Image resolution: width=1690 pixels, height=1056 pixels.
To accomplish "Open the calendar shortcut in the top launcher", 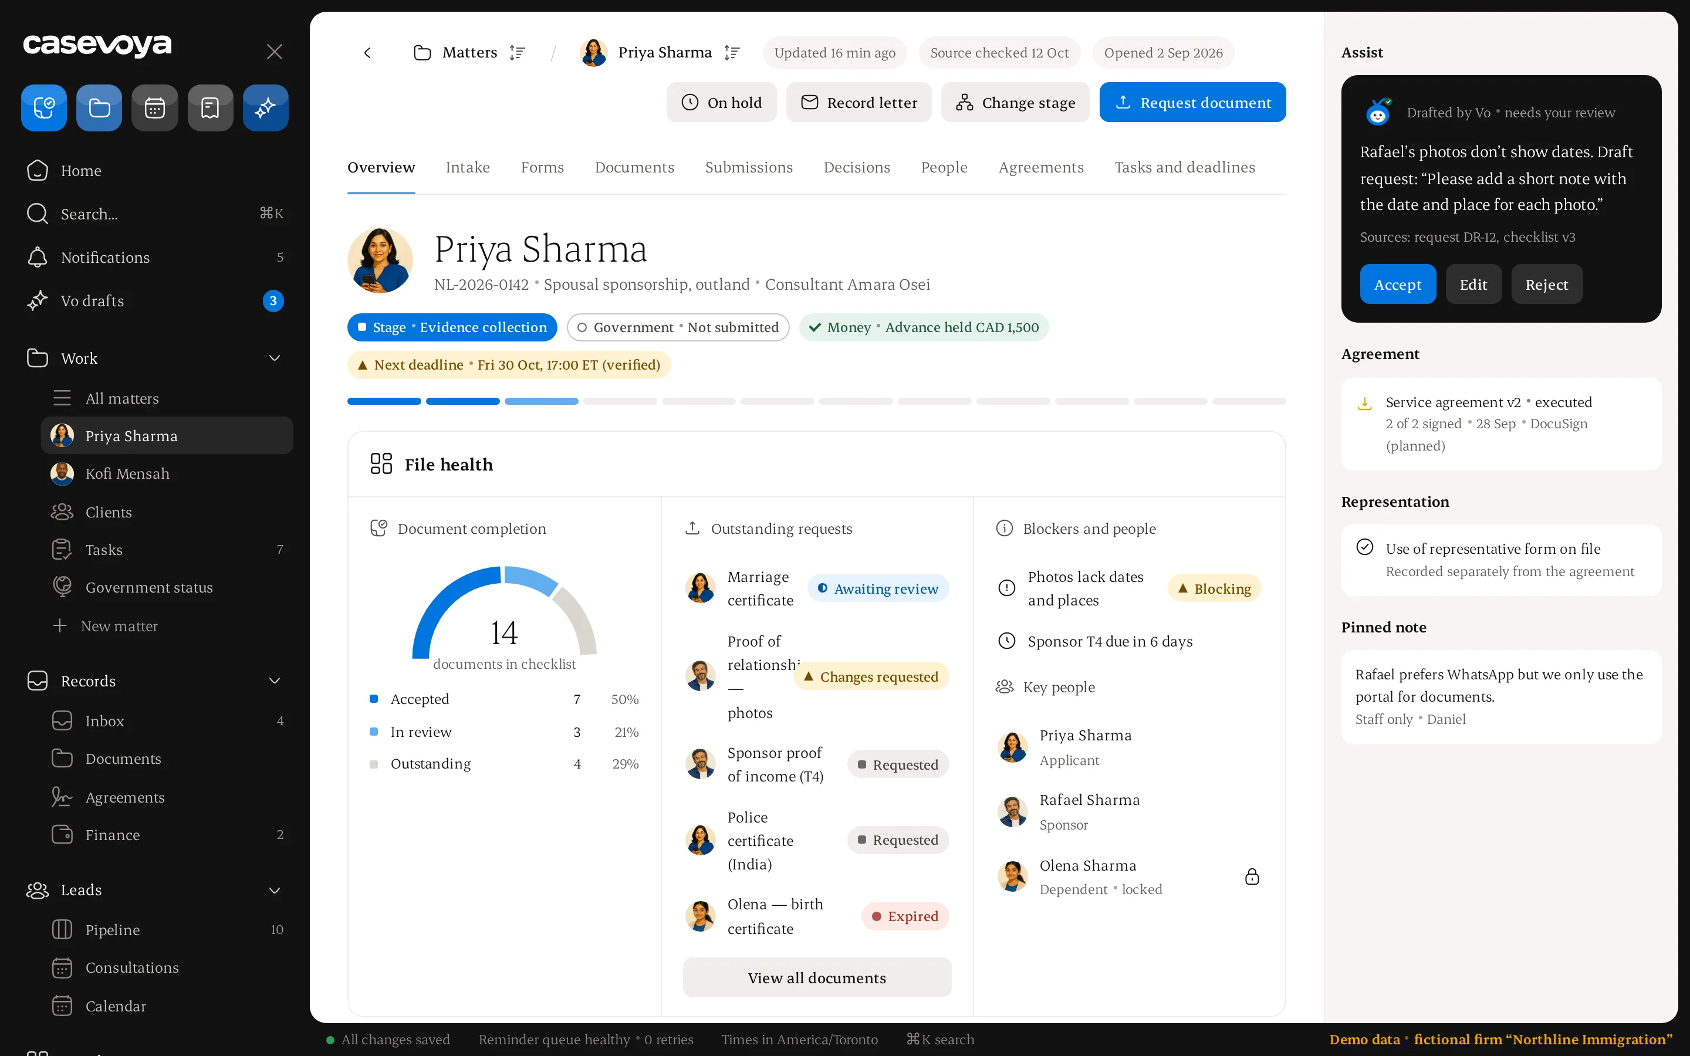I will [155, 107].
